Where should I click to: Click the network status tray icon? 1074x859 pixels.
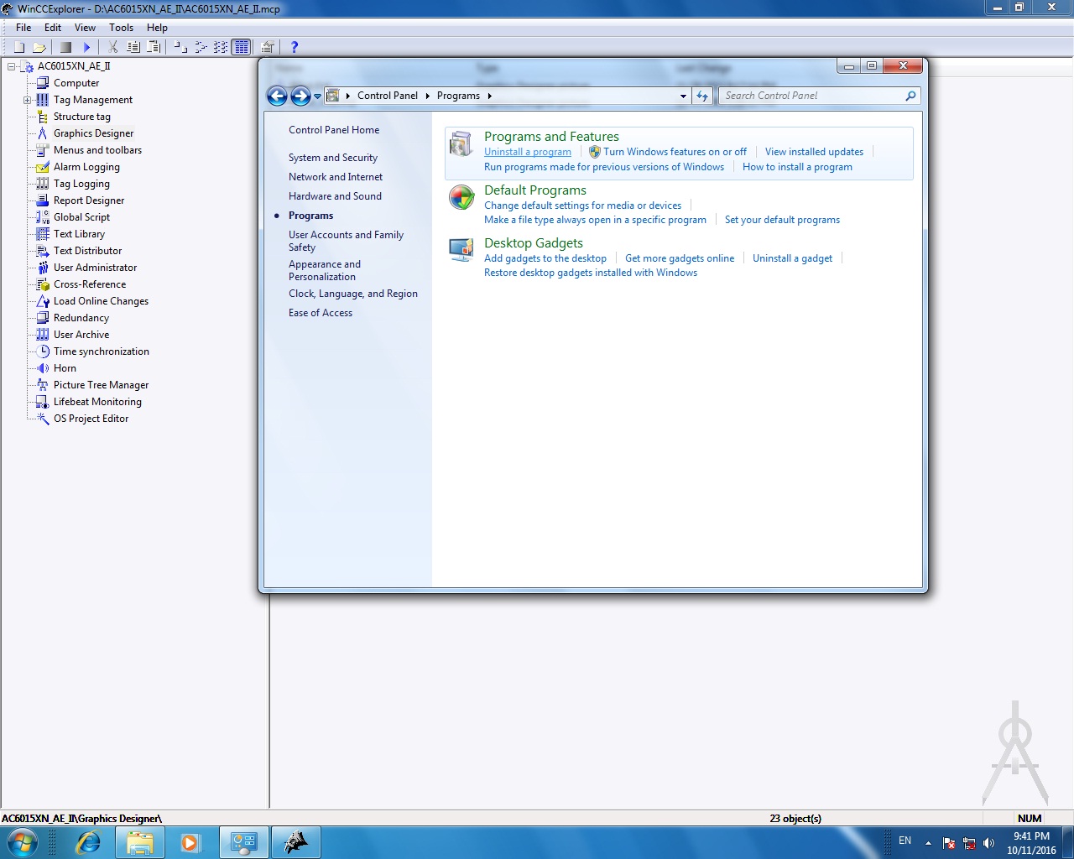pyautogui.click(x=969, y=843)
